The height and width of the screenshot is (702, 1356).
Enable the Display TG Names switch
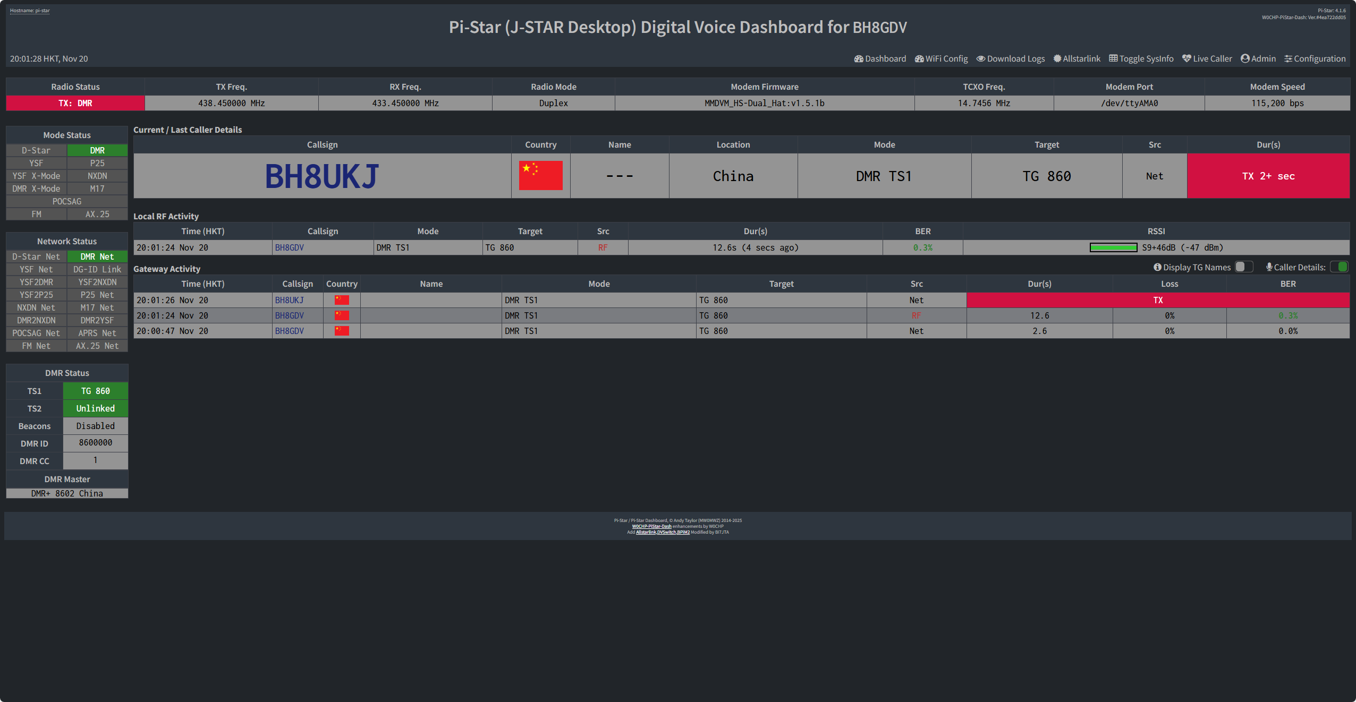tap(1243, 267)
